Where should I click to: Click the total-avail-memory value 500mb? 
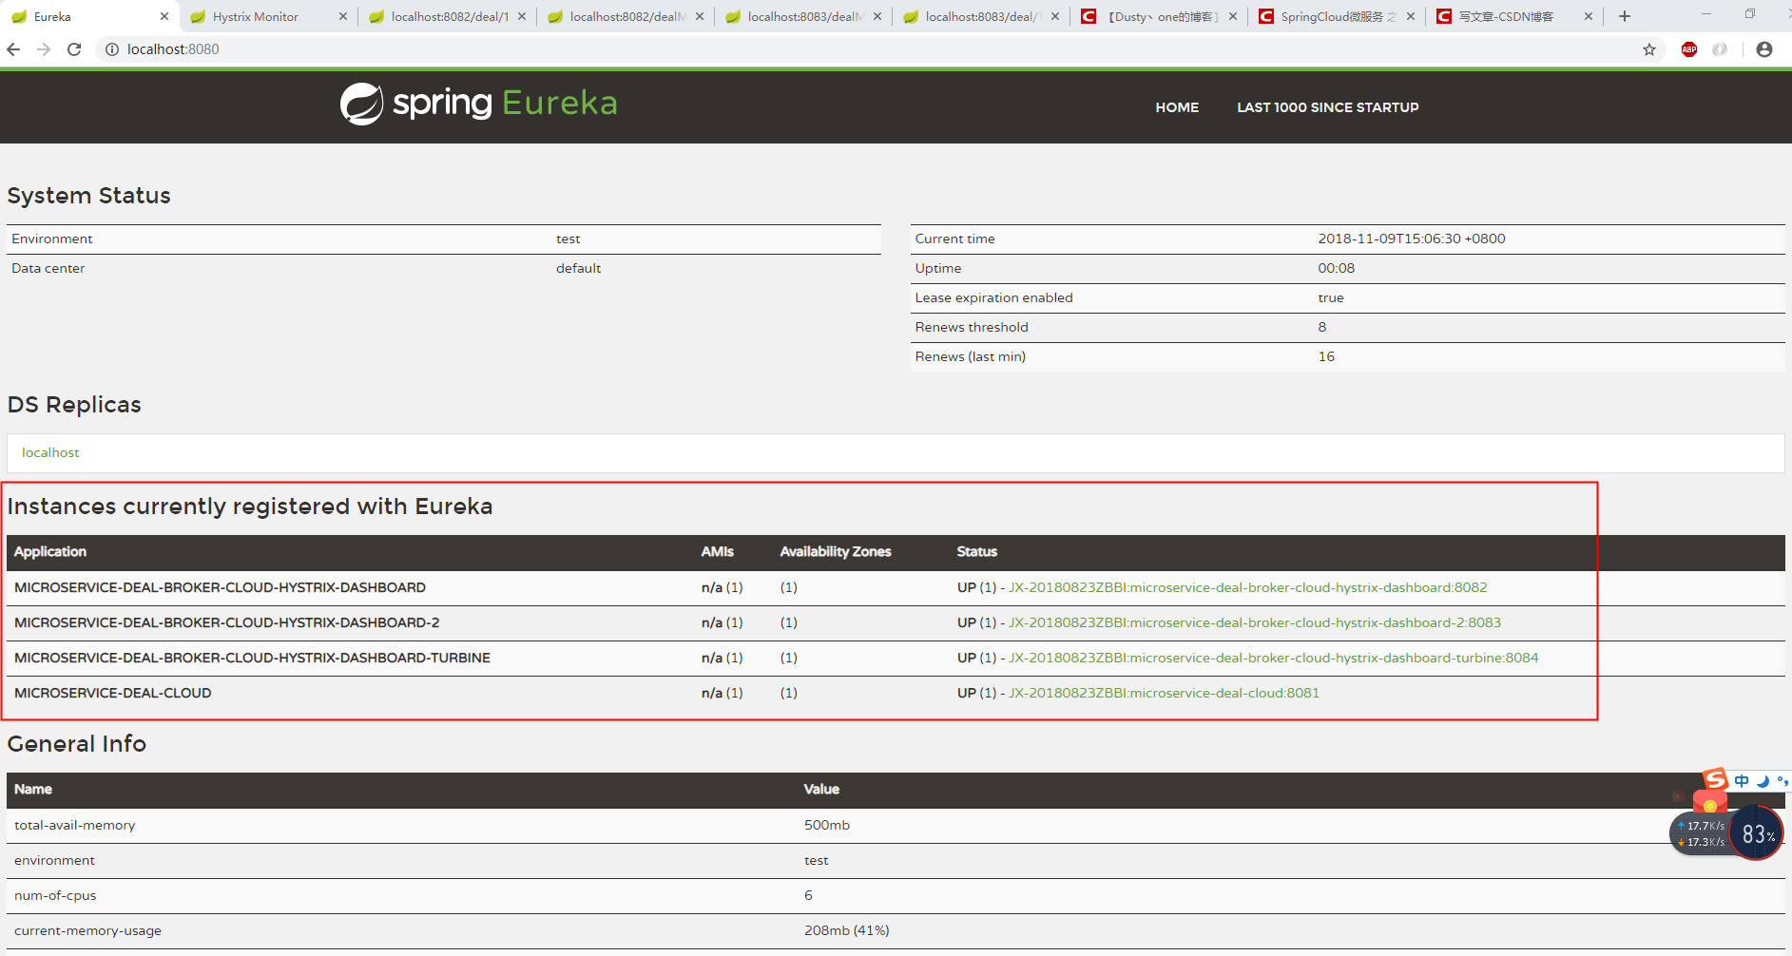(x=827, y=825)
